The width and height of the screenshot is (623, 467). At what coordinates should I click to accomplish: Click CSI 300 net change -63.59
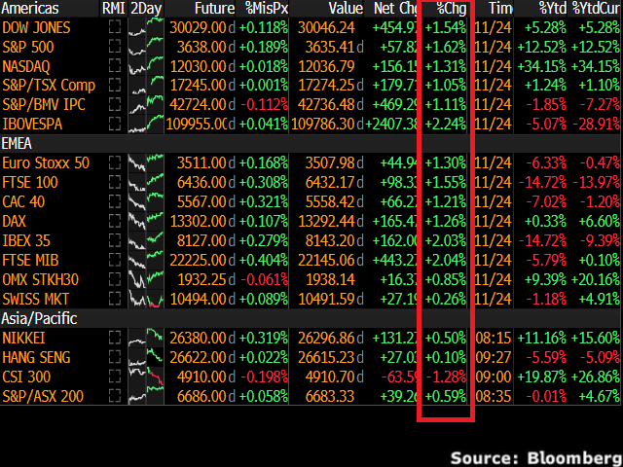pos(399,377)
